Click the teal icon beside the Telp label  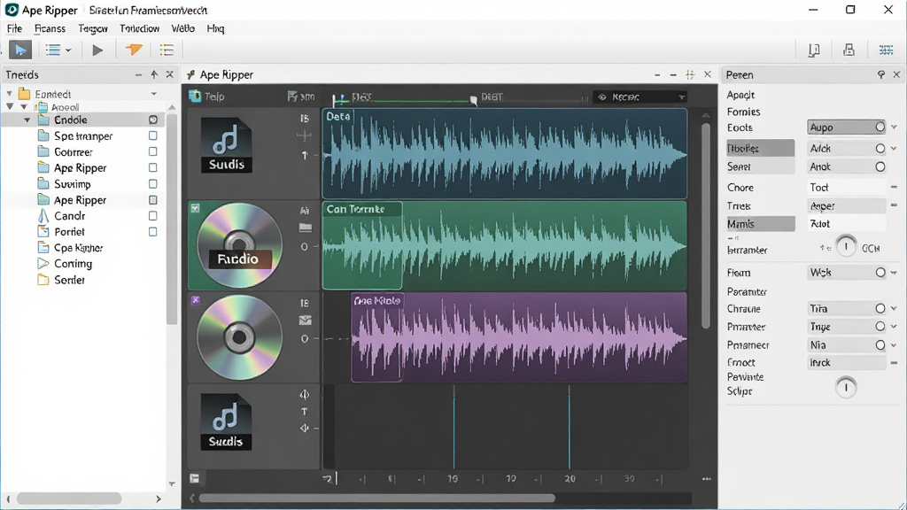[x=195, y=96]
